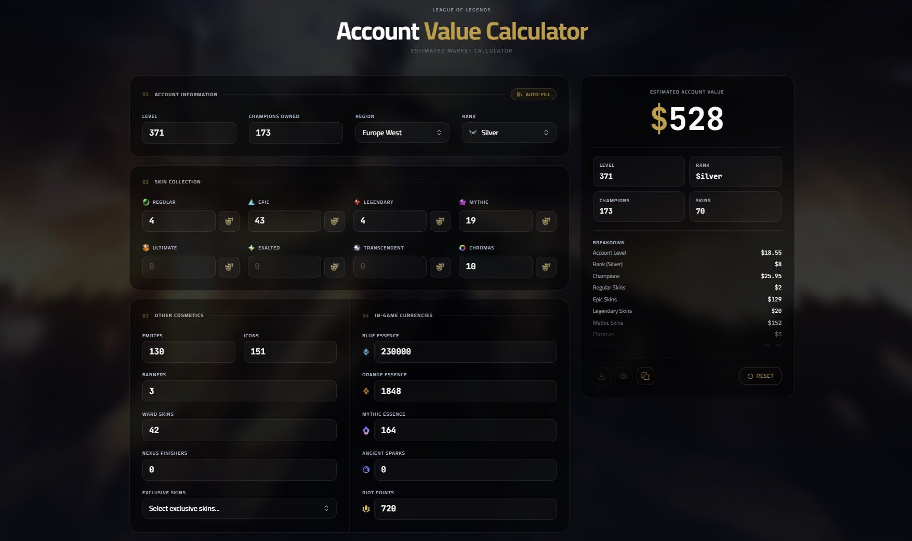Click the mask icon beside Ultimate skins
The height and width of the screenshot is (541, 912).
click(x=229, y=267)
